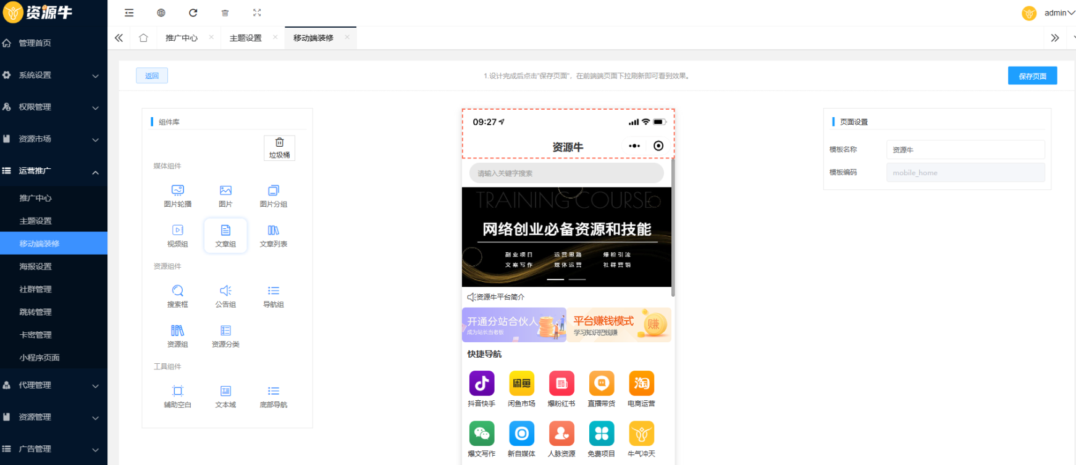Add the 资源组 component
This screenshot has height=465, width=1076.
[x=177, y=336]
